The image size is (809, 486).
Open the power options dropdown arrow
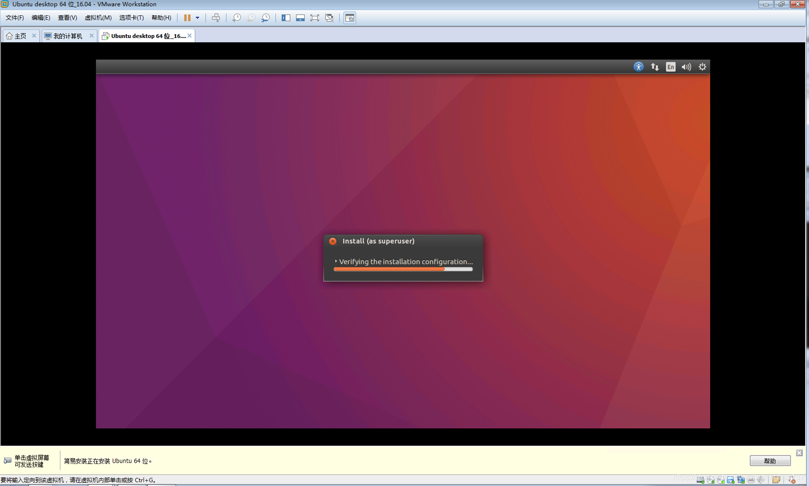click(x=197, y=18)
